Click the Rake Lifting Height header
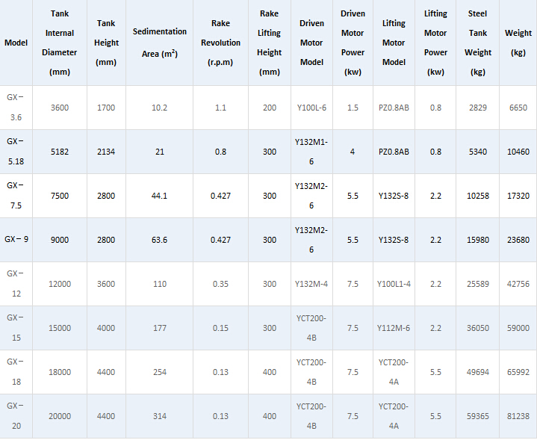Image resolution: width=537 pixels, height=440 pixels. point(269,43)
